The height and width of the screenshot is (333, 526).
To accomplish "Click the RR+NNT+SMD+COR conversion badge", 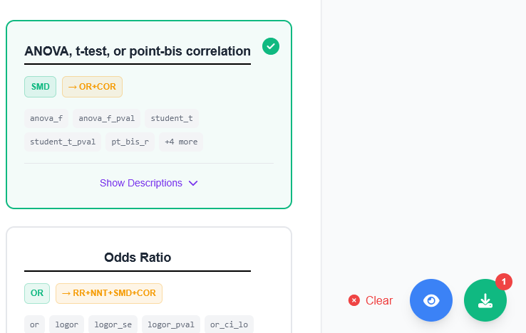I will point(109,293).
